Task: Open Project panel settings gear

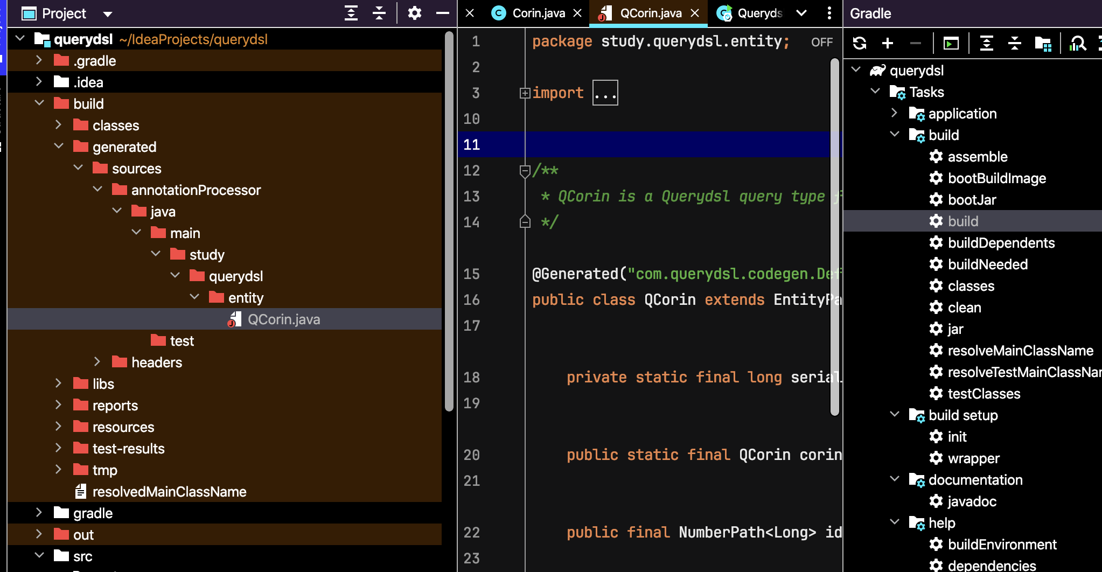Action: [x=414, y=13]
